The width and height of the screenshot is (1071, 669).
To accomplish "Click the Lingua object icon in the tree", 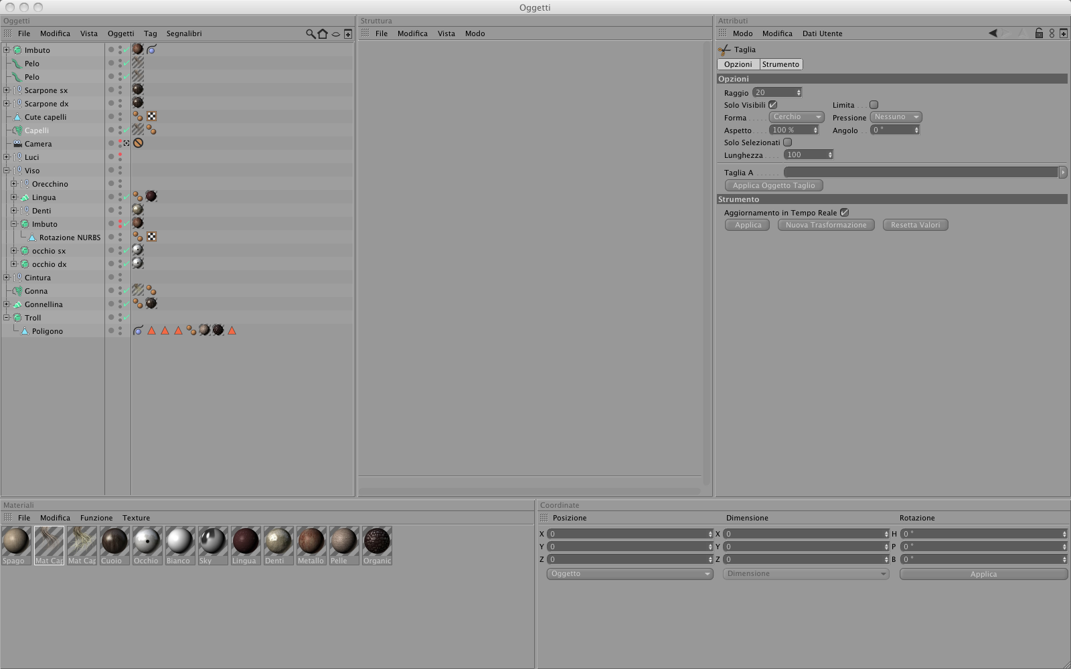I will coord(25,197).
